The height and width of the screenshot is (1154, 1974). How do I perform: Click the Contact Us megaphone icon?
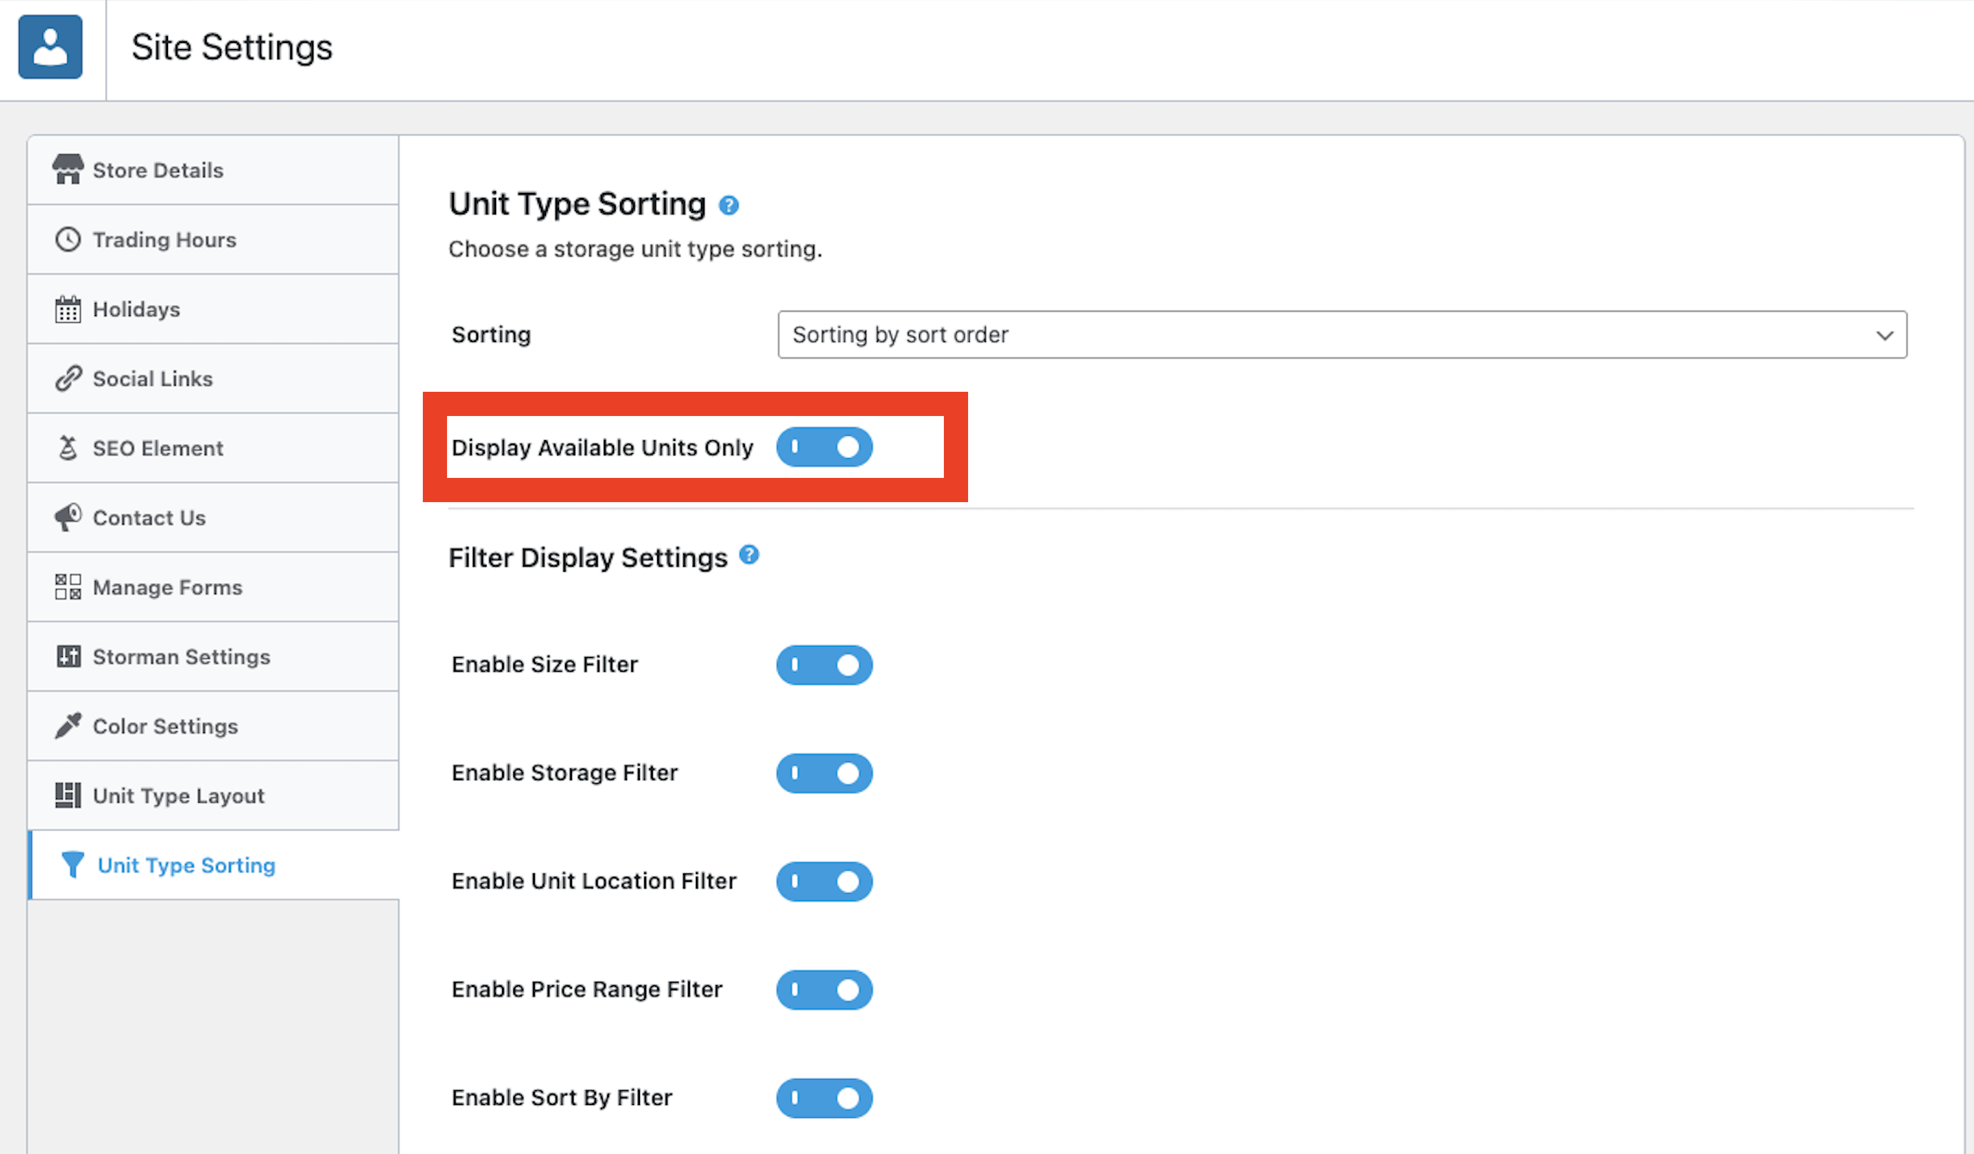click(67, 518)
